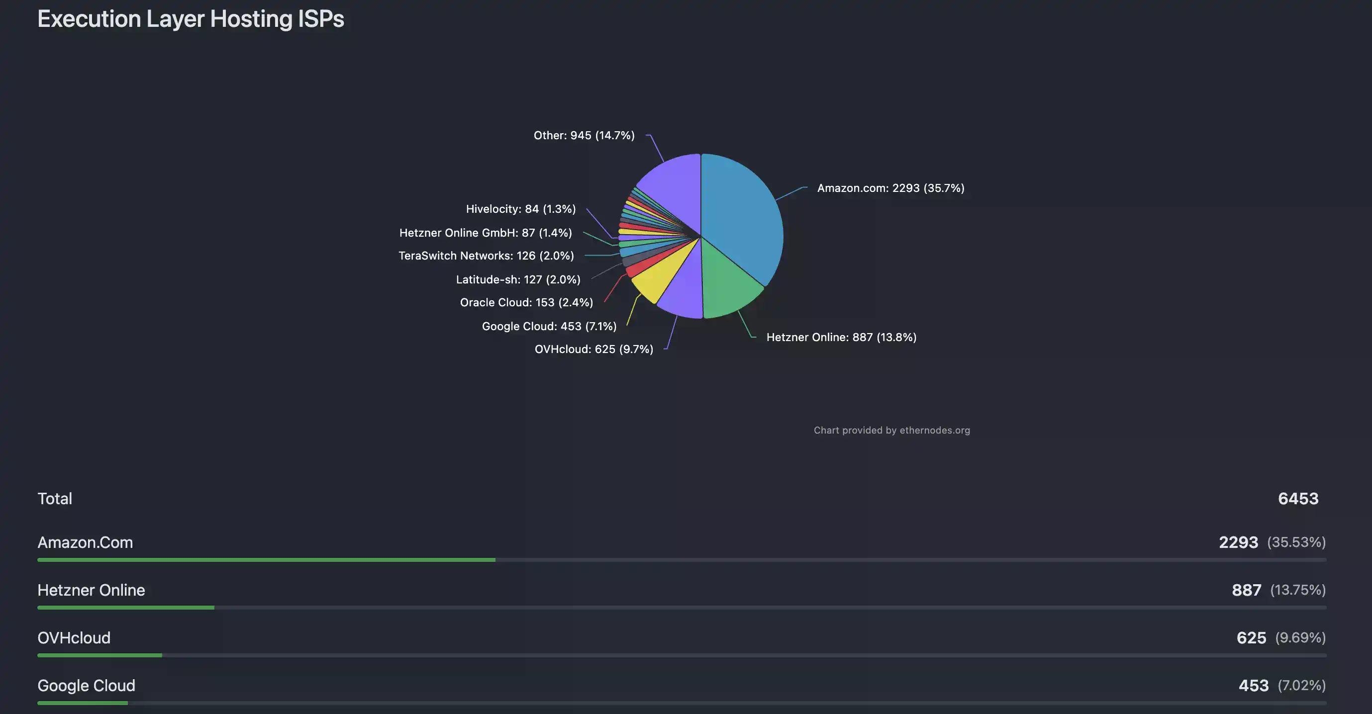This screenshot has width=1372, height=714.
Task: Click the Hetzner Online green progress bar
Action: click(126, 608)
